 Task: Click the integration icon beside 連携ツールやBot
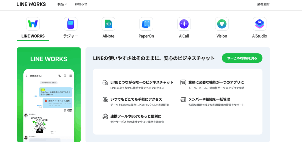(105, 117)
